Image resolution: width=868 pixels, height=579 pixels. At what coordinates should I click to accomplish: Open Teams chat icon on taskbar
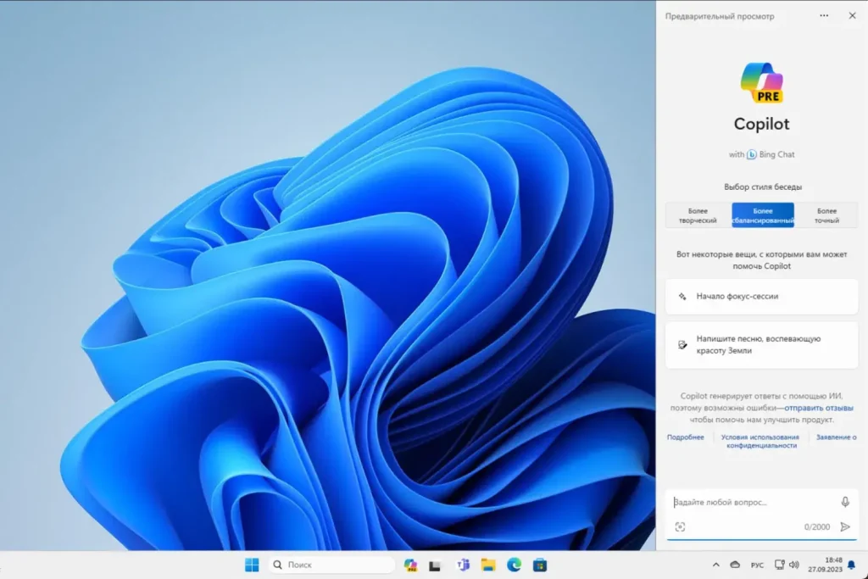click(463, 565)
